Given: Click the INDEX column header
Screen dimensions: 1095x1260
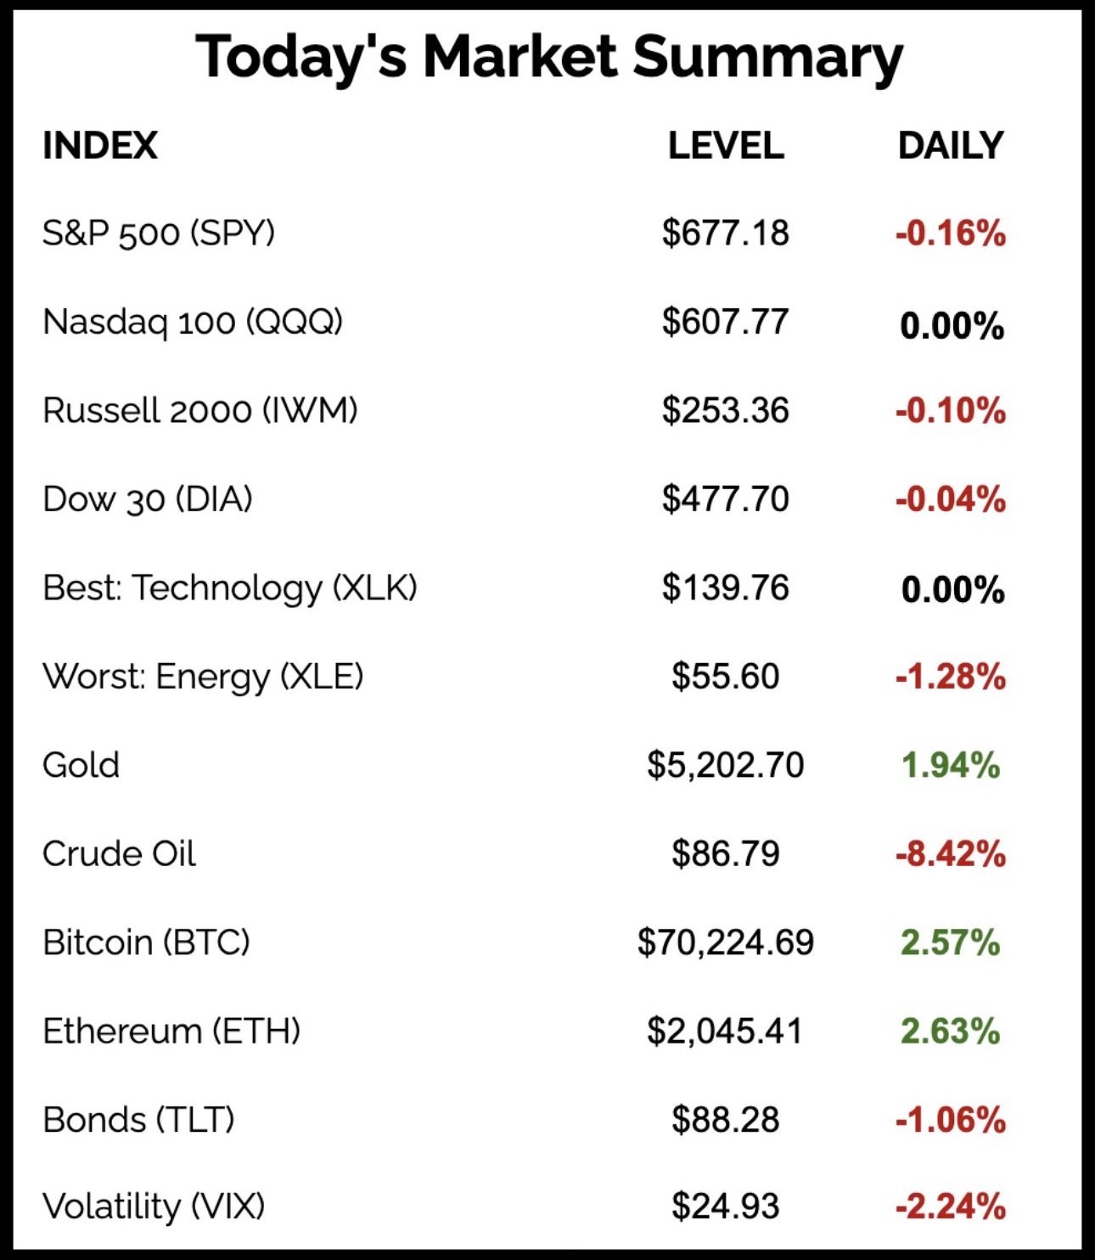Looking at the screenshot, I should (x=100, y=146).
